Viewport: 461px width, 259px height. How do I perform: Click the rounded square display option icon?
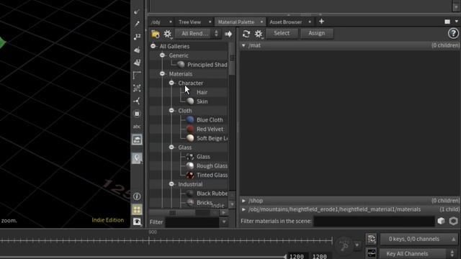pyautogui.click(x=137, y=114)
